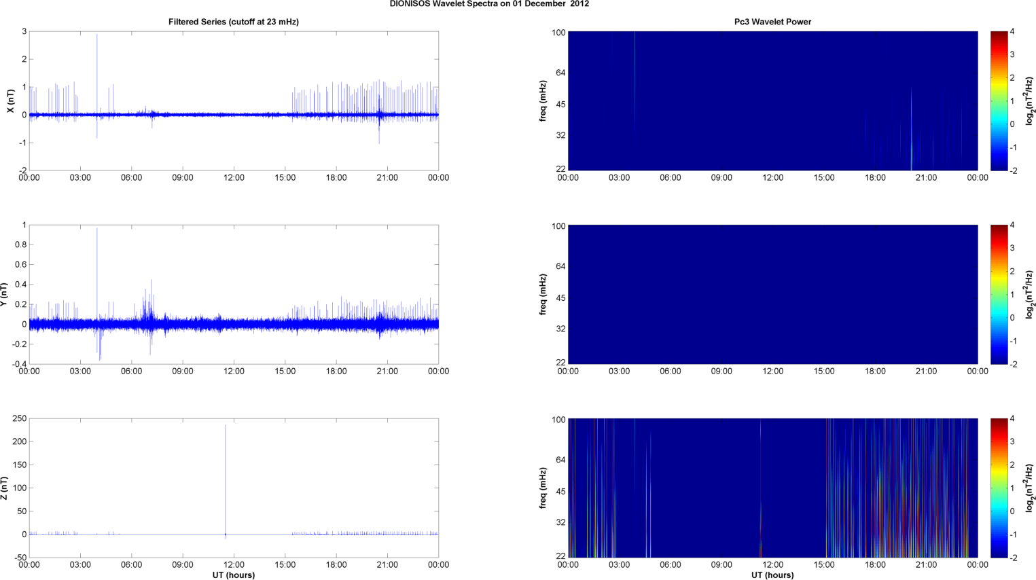Click the main title 'DIONISOS Wavelet Spectra on 01 December 2012'
Screen dimensions: 1036x580
click(489, 4)
